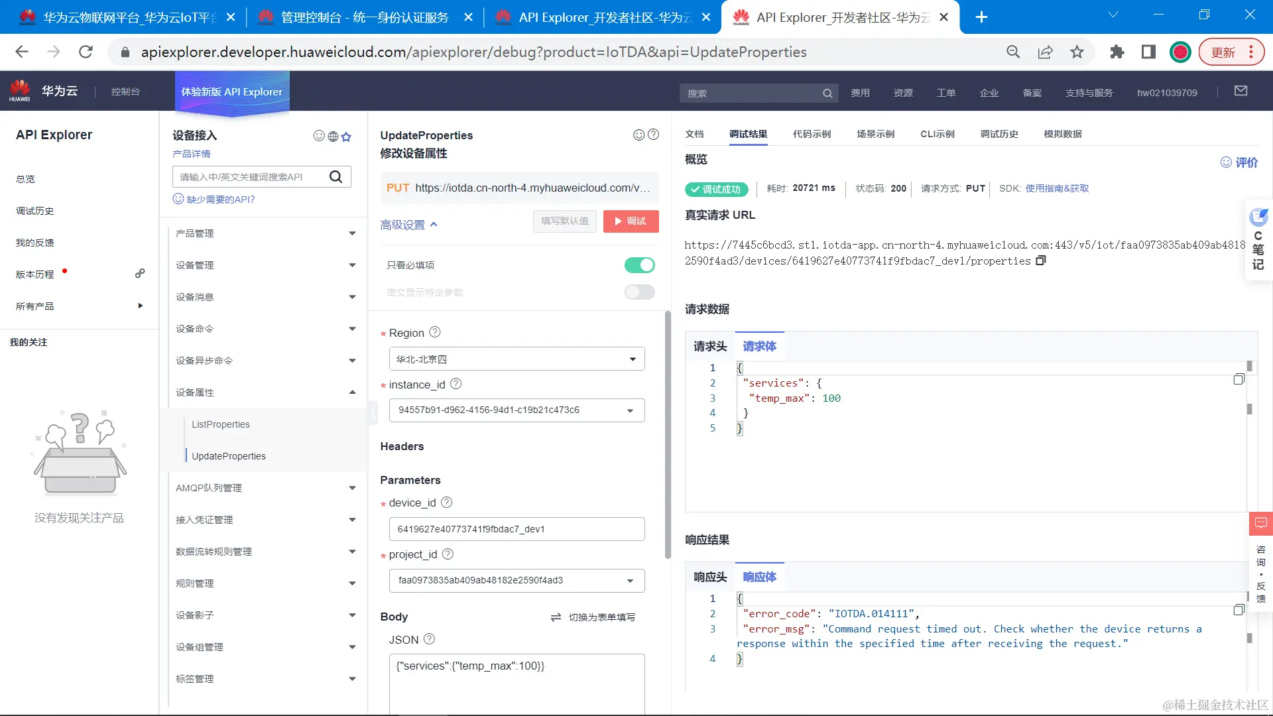The height and width of the screenshot is (716, 1273).
Task: Copy the real request URL via copy icon
Action: click(1041, 261)
